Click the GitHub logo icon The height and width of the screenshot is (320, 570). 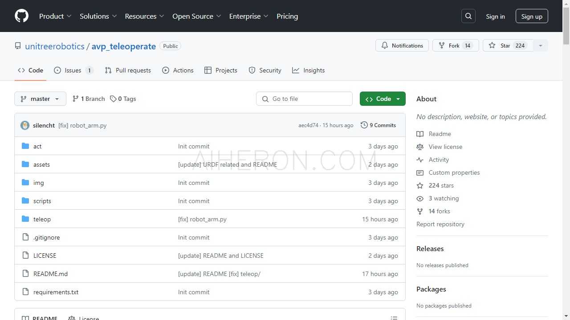pyautogui.click(x=21, y=16)
